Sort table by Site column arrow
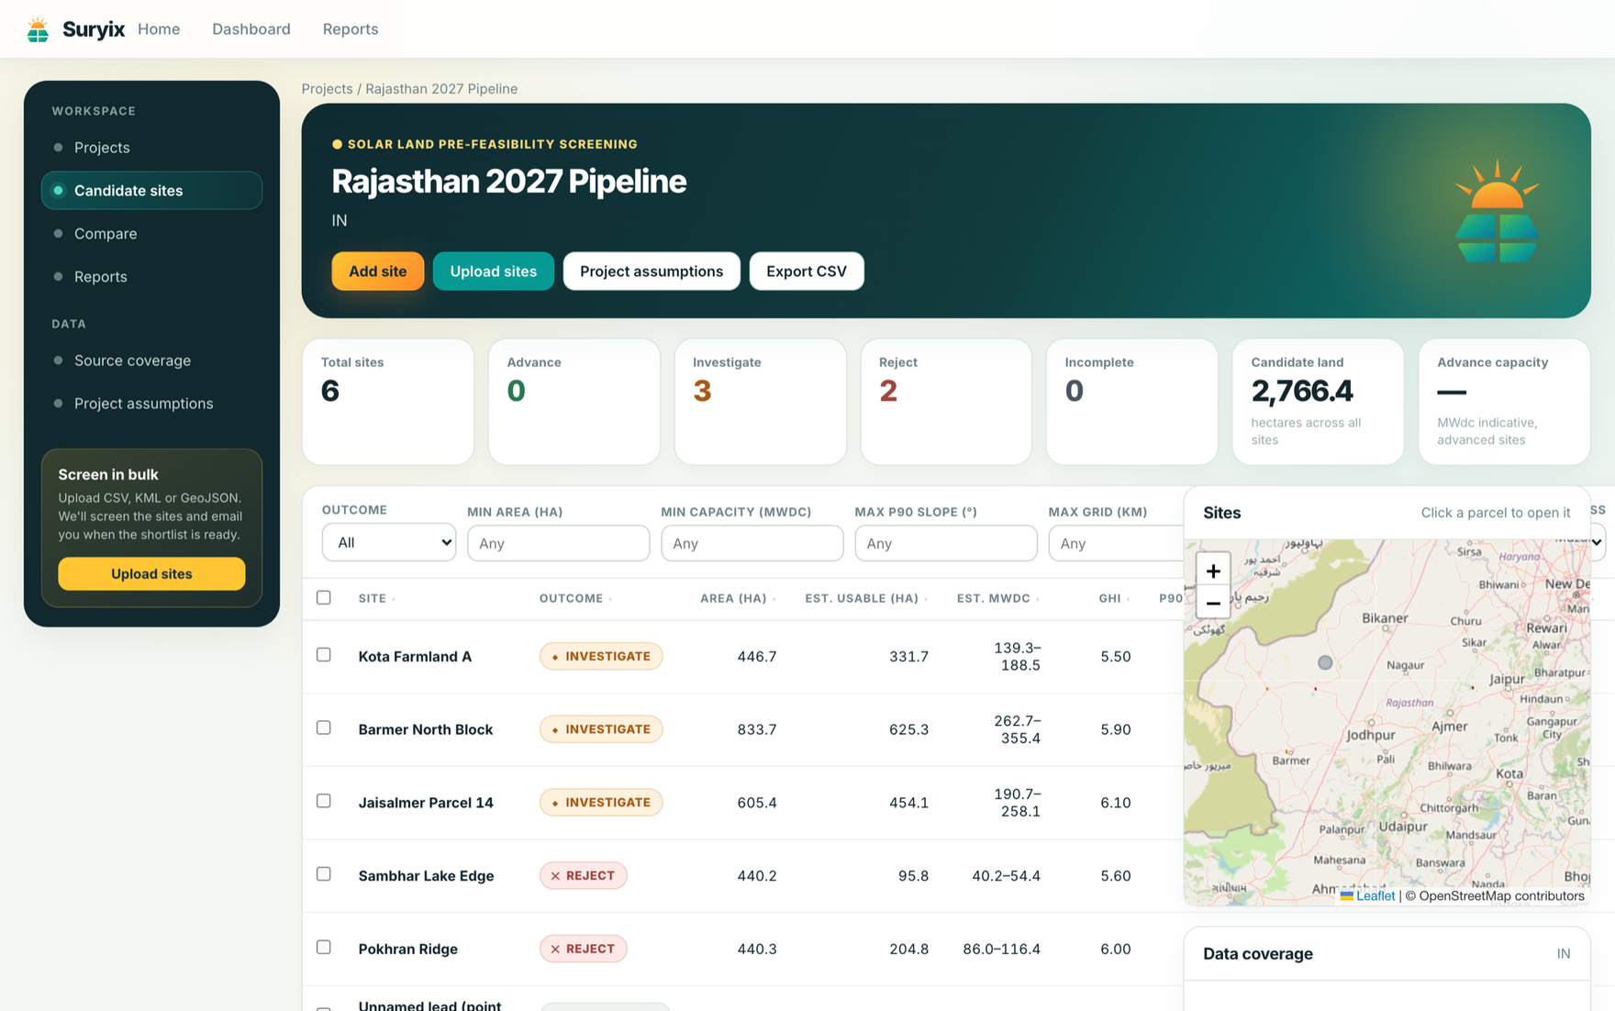This screenshot has height=1011, width=1615. [393, 599]
